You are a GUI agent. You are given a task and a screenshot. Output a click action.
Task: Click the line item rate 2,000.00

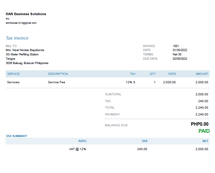[169, 82]
